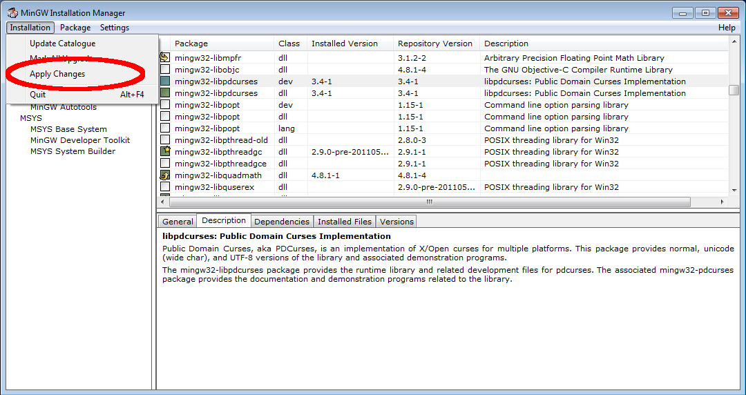Click the upgrade arrow icon for mingw32-libquadmath
Image resolution: width=746 pixels, height=395 pixels.
tap(165, 175)
